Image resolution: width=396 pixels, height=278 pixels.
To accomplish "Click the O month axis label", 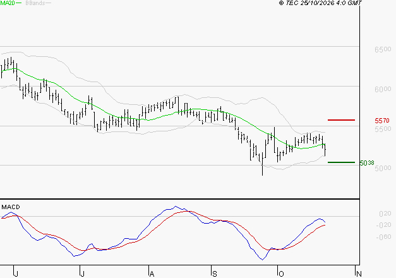I will pyautogui.click(x=281, y=274).
